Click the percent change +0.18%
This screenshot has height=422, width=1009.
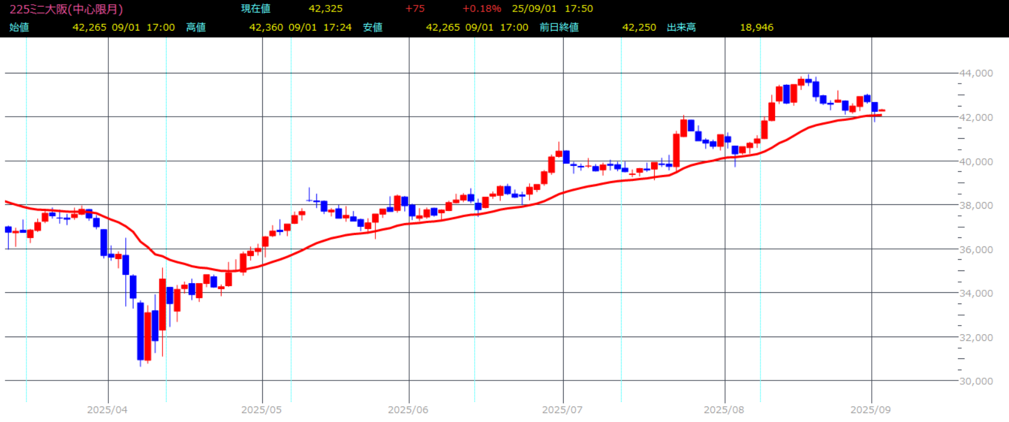pos(481,9)
